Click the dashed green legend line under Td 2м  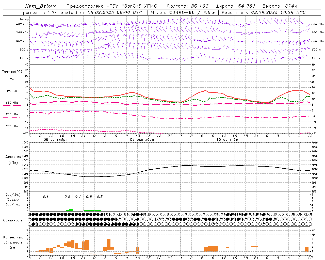tap(11, 94)
